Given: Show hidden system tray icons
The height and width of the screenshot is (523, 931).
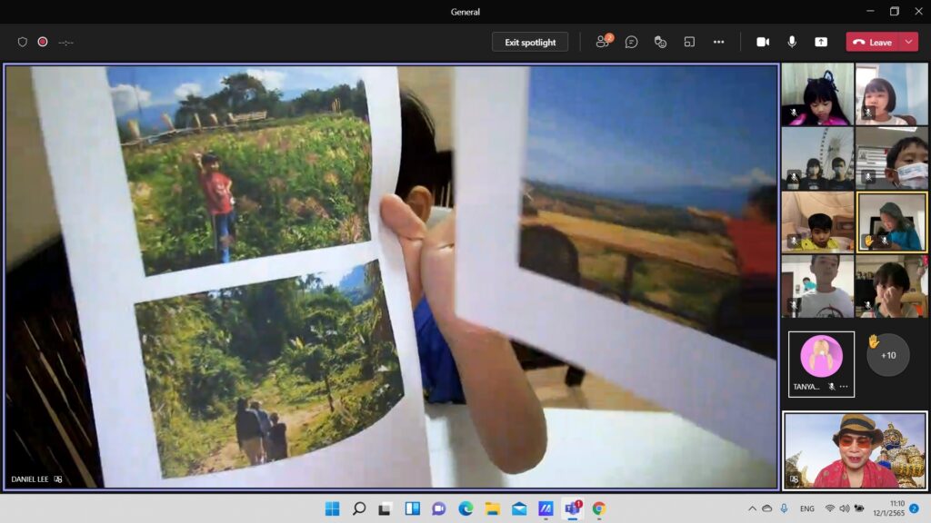Looking at the screenshot, I should pos(752,508).
